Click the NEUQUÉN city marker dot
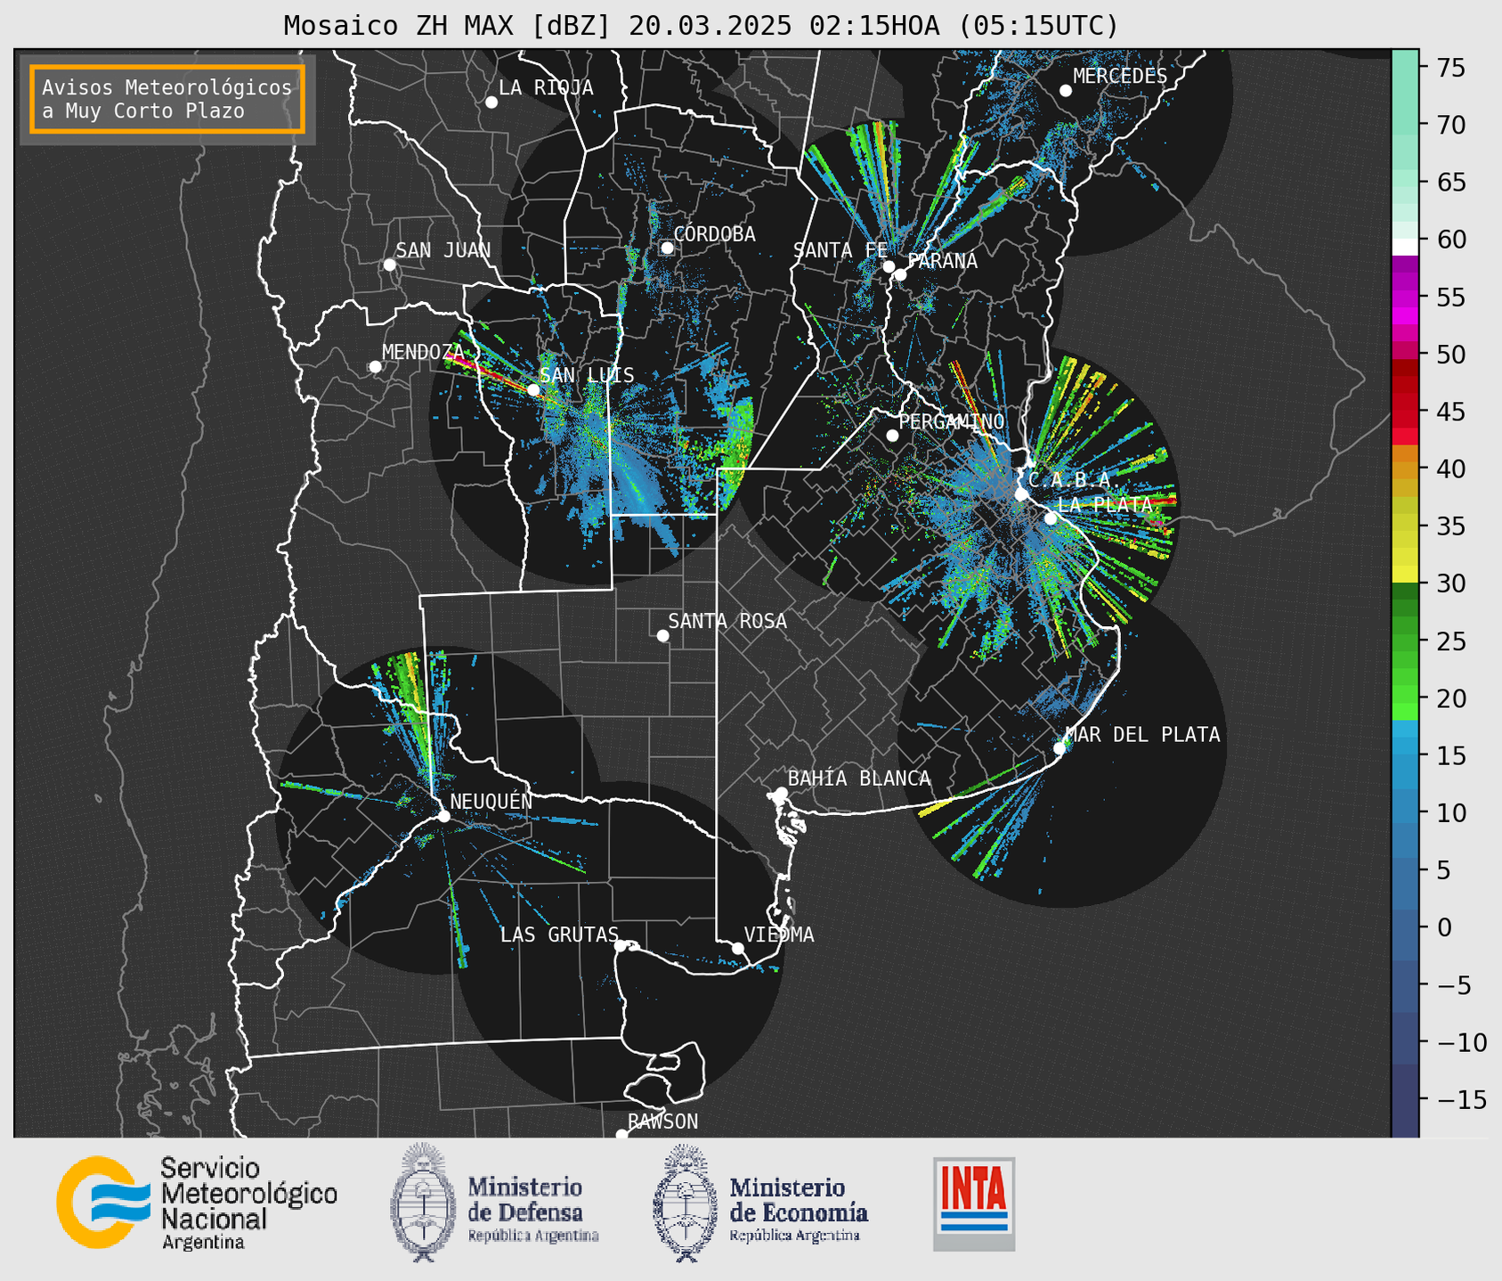 (444, 816)
